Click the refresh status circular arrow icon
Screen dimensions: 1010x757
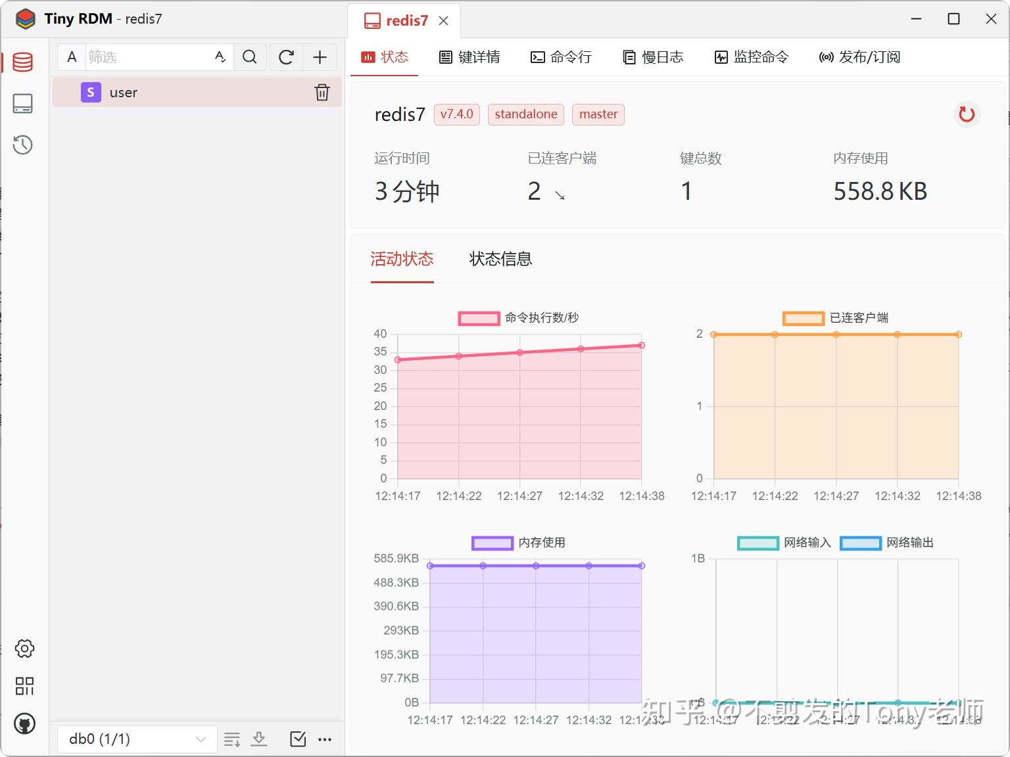(x=967, y=114)
